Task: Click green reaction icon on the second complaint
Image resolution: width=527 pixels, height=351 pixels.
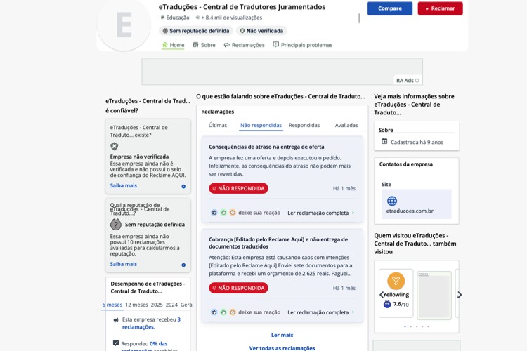Action: 223,312
